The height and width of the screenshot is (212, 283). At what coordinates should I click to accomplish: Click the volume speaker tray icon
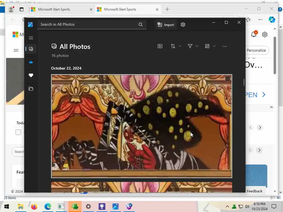coord(247,206)
